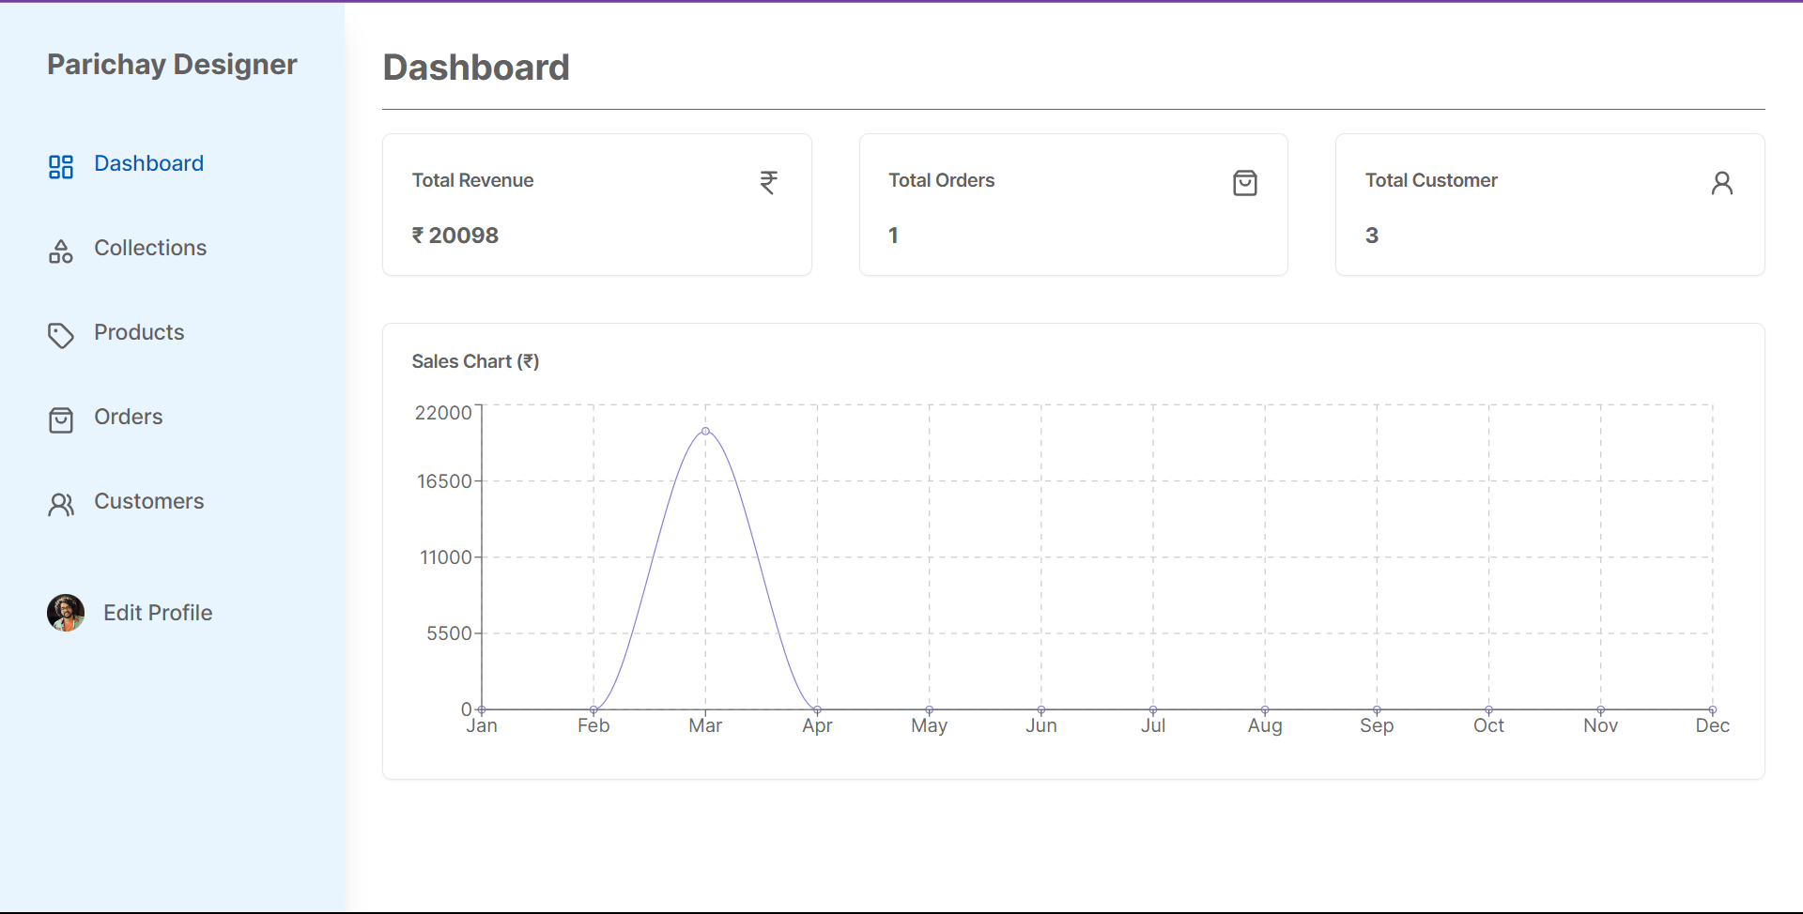The image size is (1803, 914).
Task: Select the Total Revenue value ₹ 20098
Action: (x=455, y=236)
